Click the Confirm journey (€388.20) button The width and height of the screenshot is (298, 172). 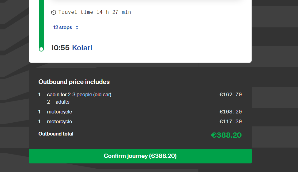140,156
